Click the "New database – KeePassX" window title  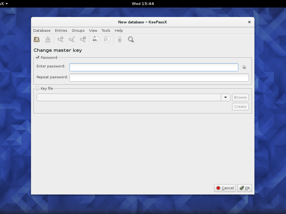(x=142, y=22)
